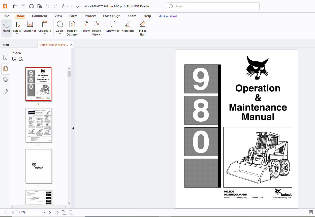Expand the Rotate View dropdown arrow

coord(100,35)
